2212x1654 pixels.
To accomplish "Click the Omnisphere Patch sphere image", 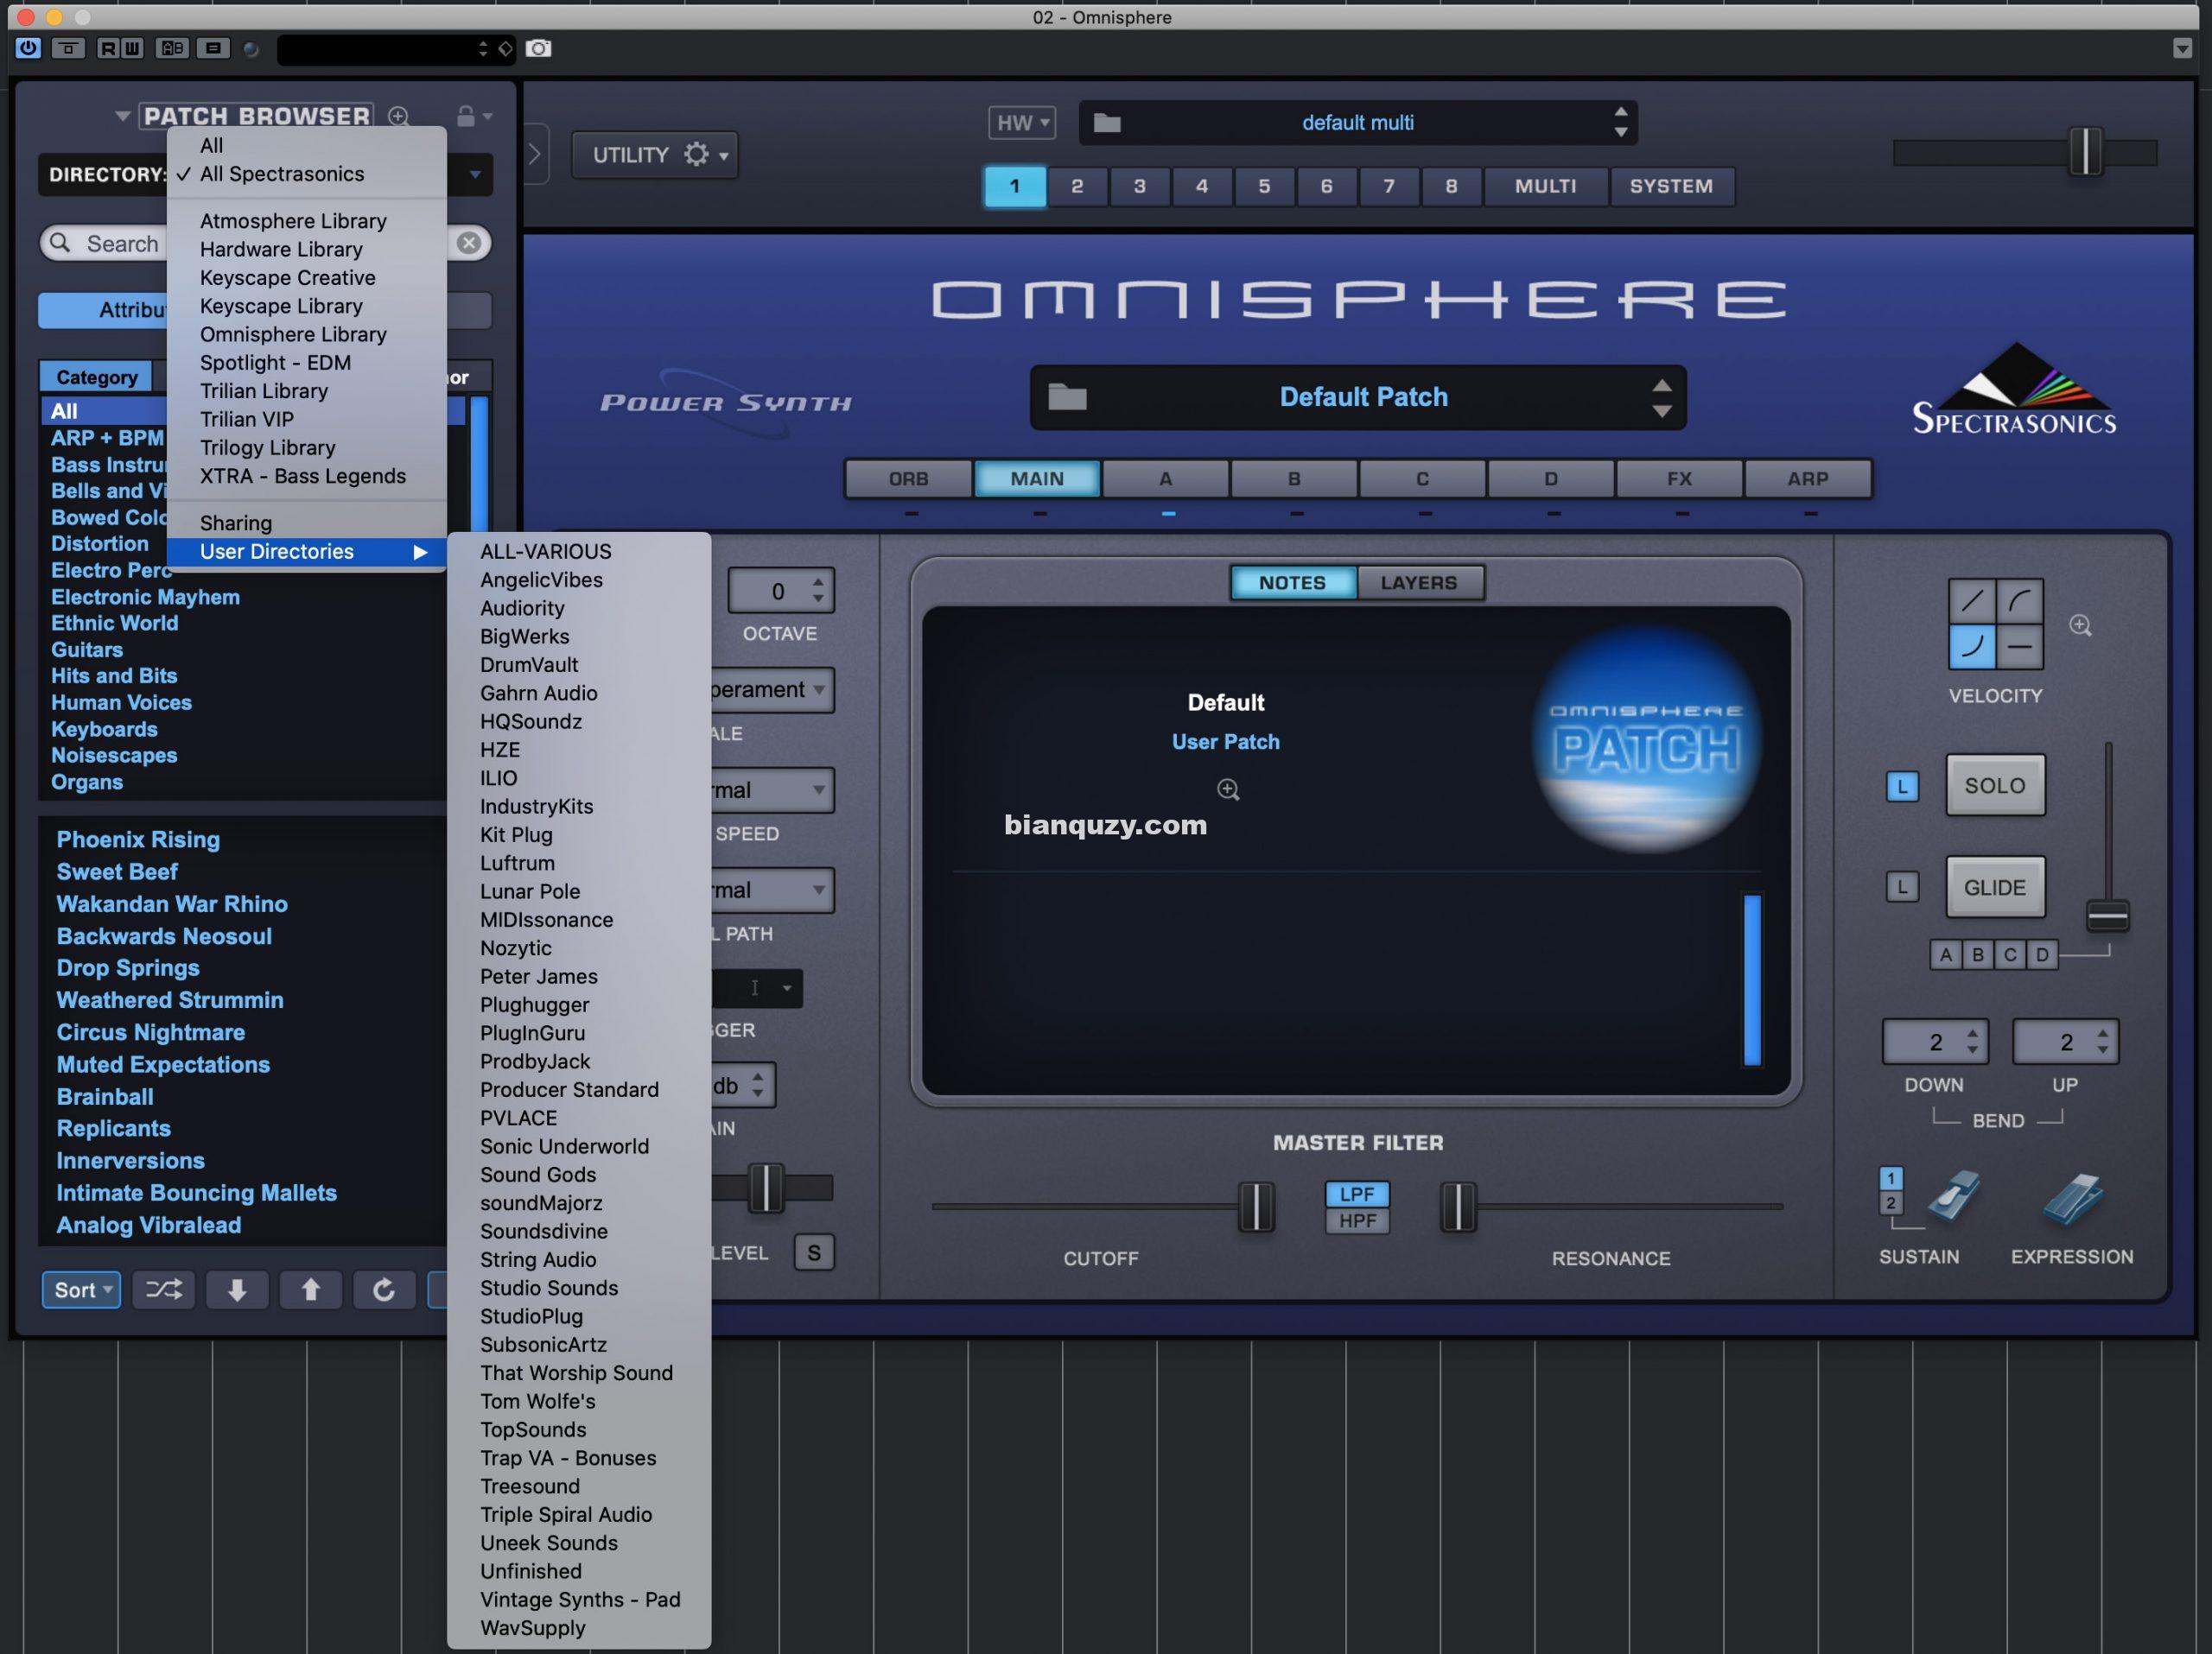I will [1646, 738].
